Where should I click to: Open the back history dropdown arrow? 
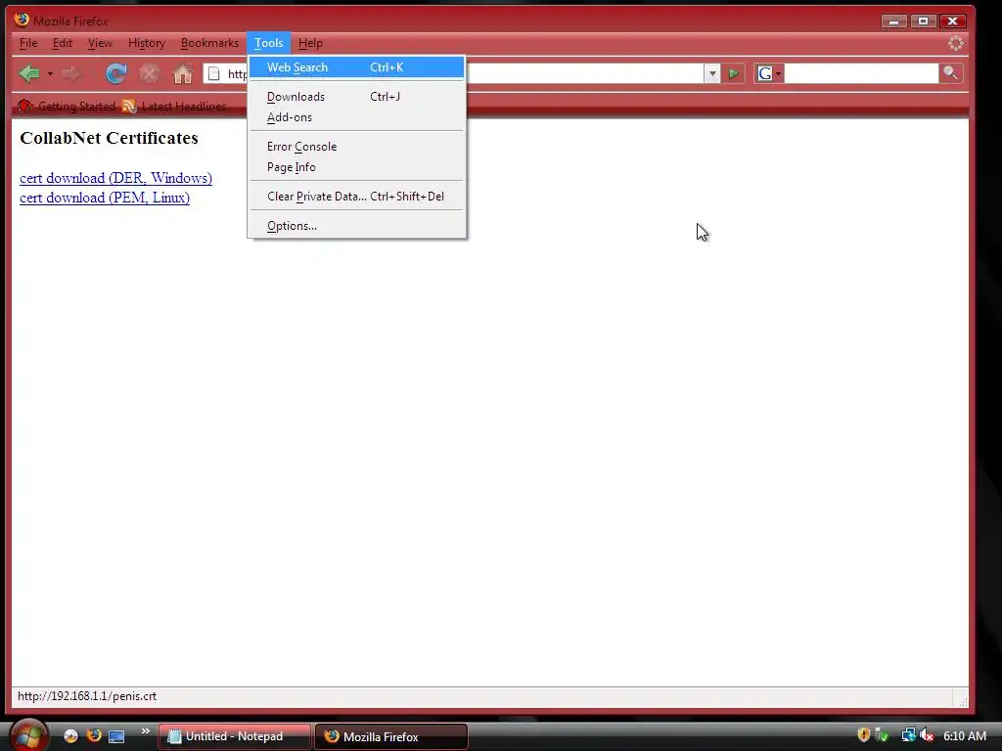[50, 74]
